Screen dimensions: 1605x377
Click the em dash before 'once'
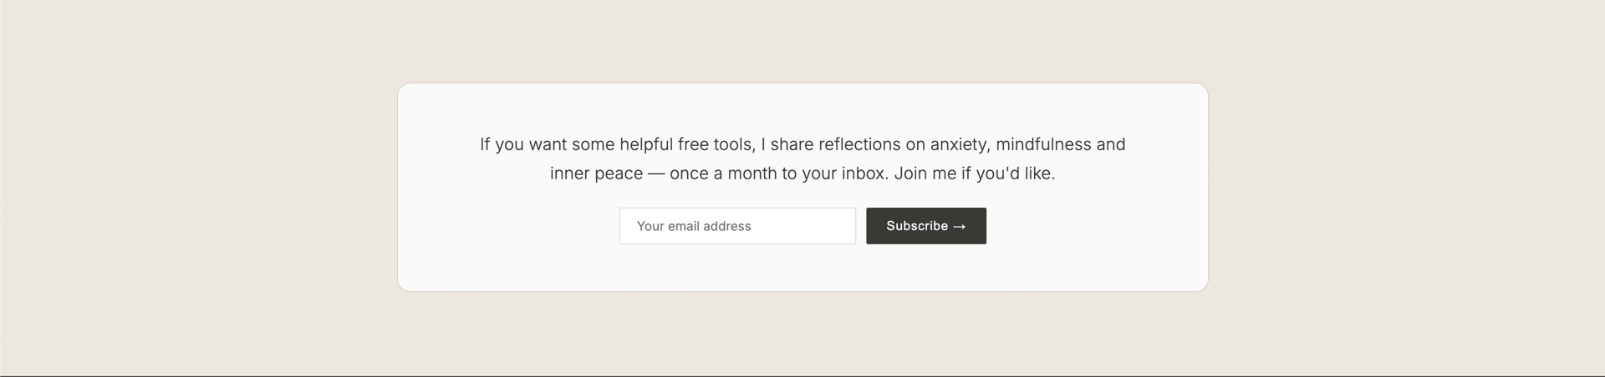coord(656,173)
